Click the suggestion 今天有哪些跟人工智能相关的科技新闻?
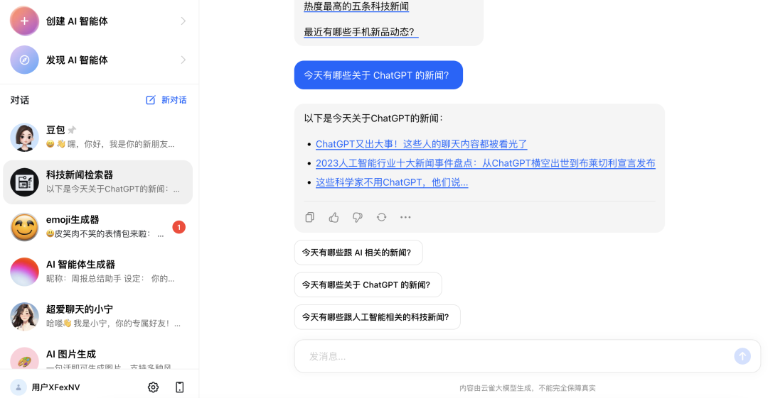The image size is (768, 398). coord(377,317)
